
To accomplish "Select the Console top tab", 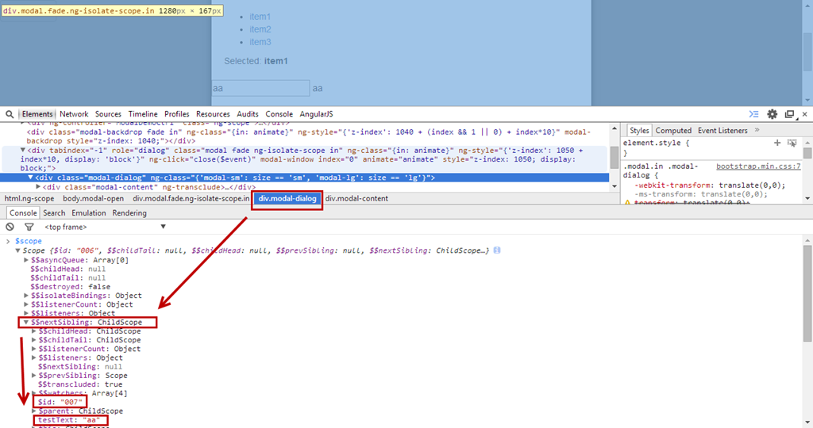I will pos(279,114).
